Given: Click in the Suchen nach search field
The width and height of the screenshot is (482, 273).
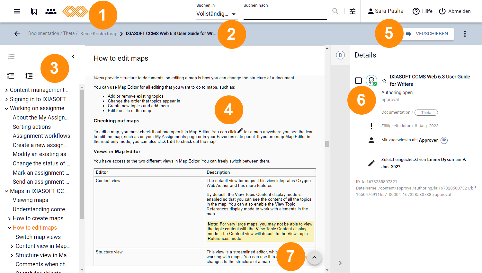Looking at the screenshot, I should point(285,14).
